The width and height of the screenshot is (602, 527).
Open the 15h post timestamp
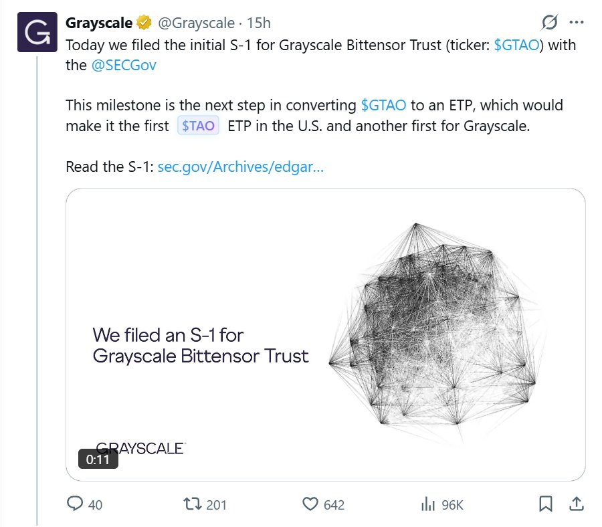[x=259, y=23]
